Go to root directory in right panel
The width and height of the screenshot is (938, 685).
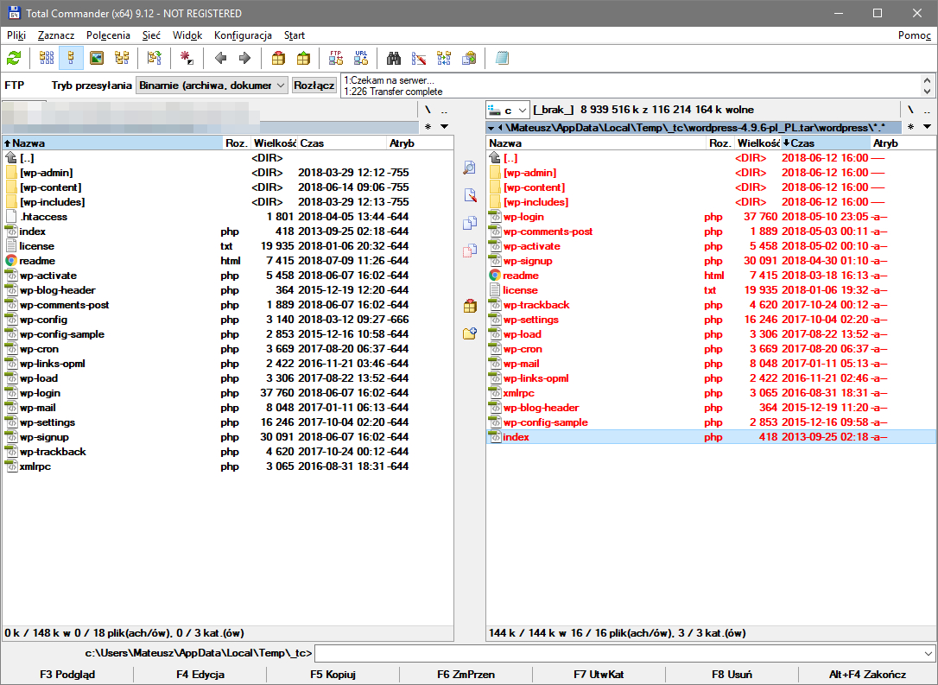pyautogui.click(x=910, y=110)
